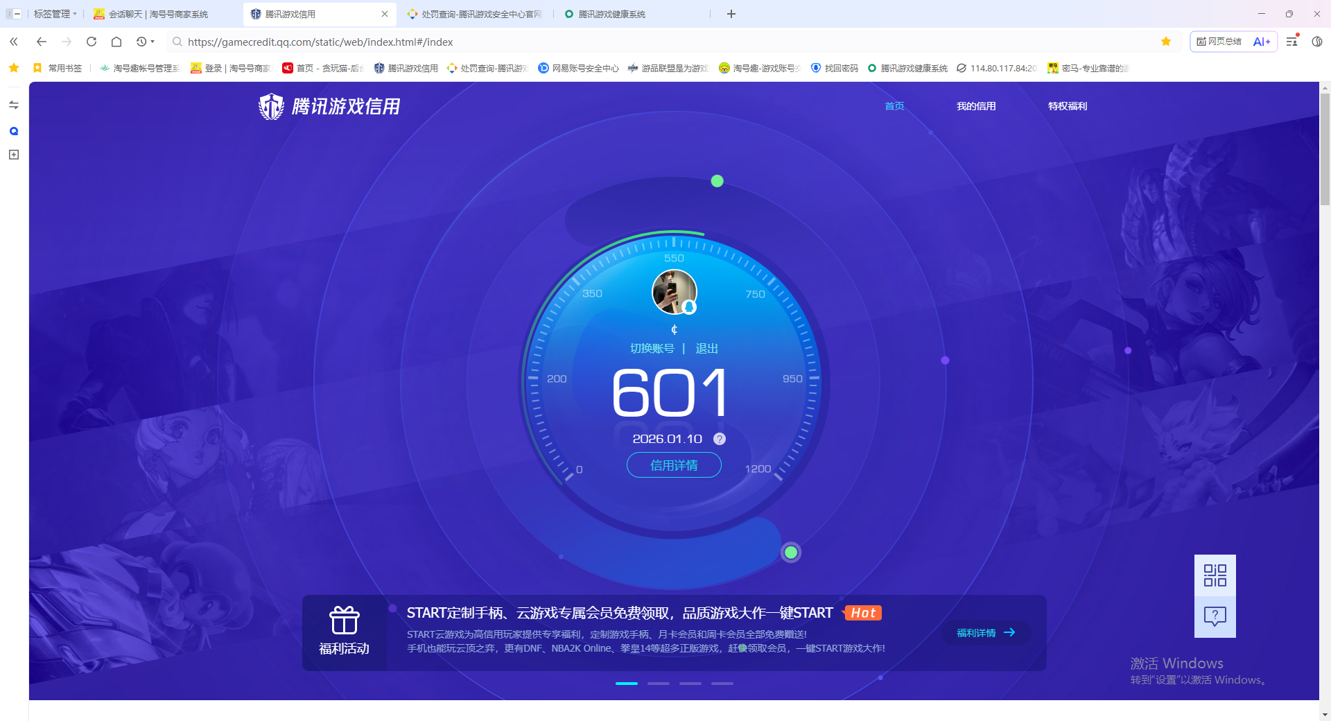Image resolution: width=1331 pixels, height=721 pixels.
Task: Open 我的信用 navigation menu item
Action: (976, 106)
